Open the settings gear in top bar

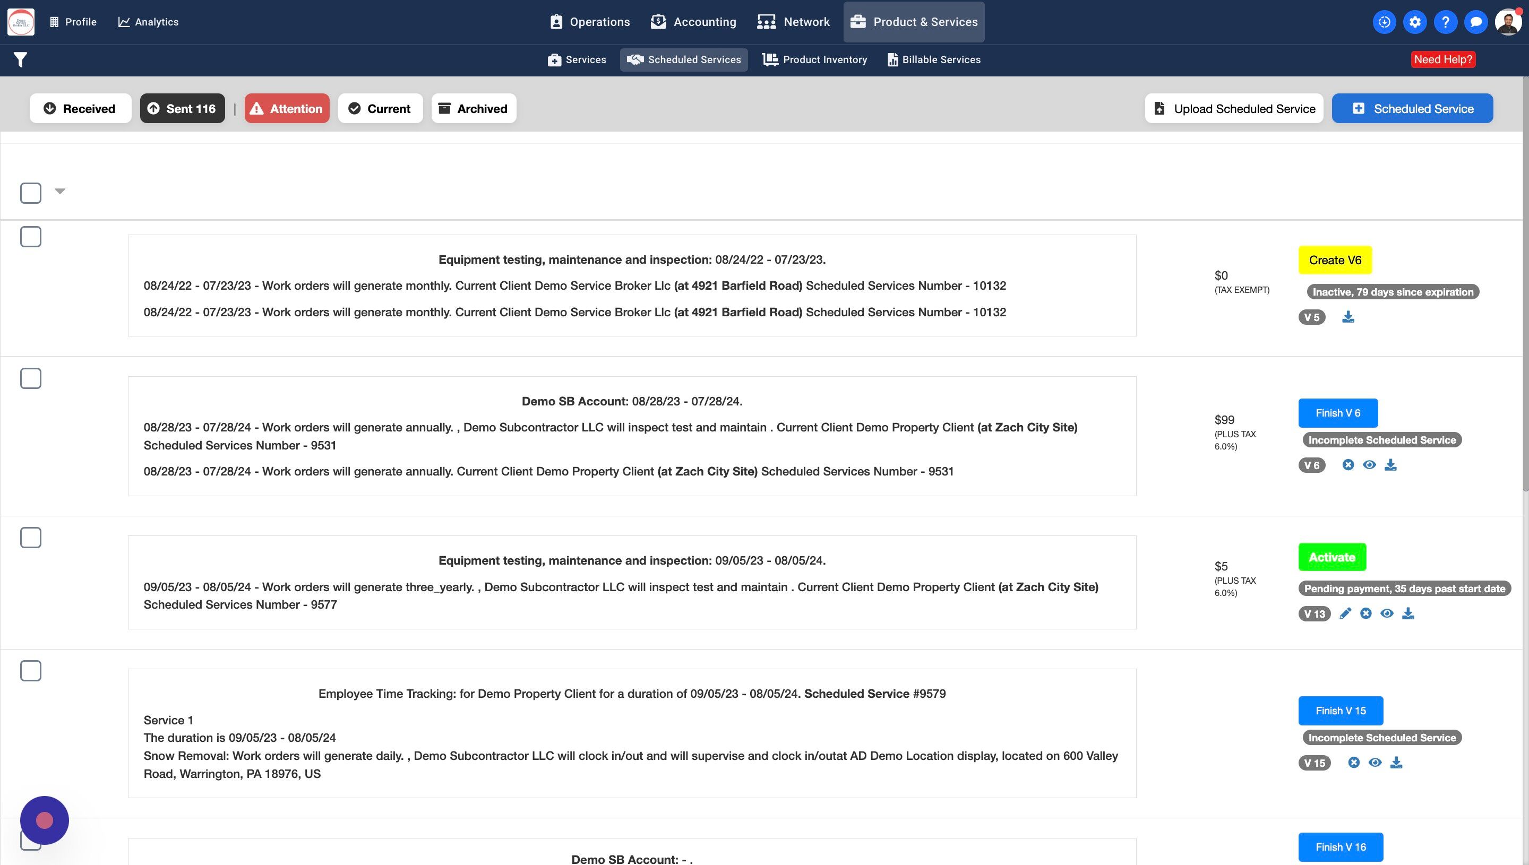point(1415,22)
